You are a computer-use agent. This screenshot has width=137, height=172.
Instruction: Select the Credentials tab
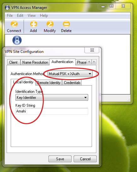tap(72, 83)
